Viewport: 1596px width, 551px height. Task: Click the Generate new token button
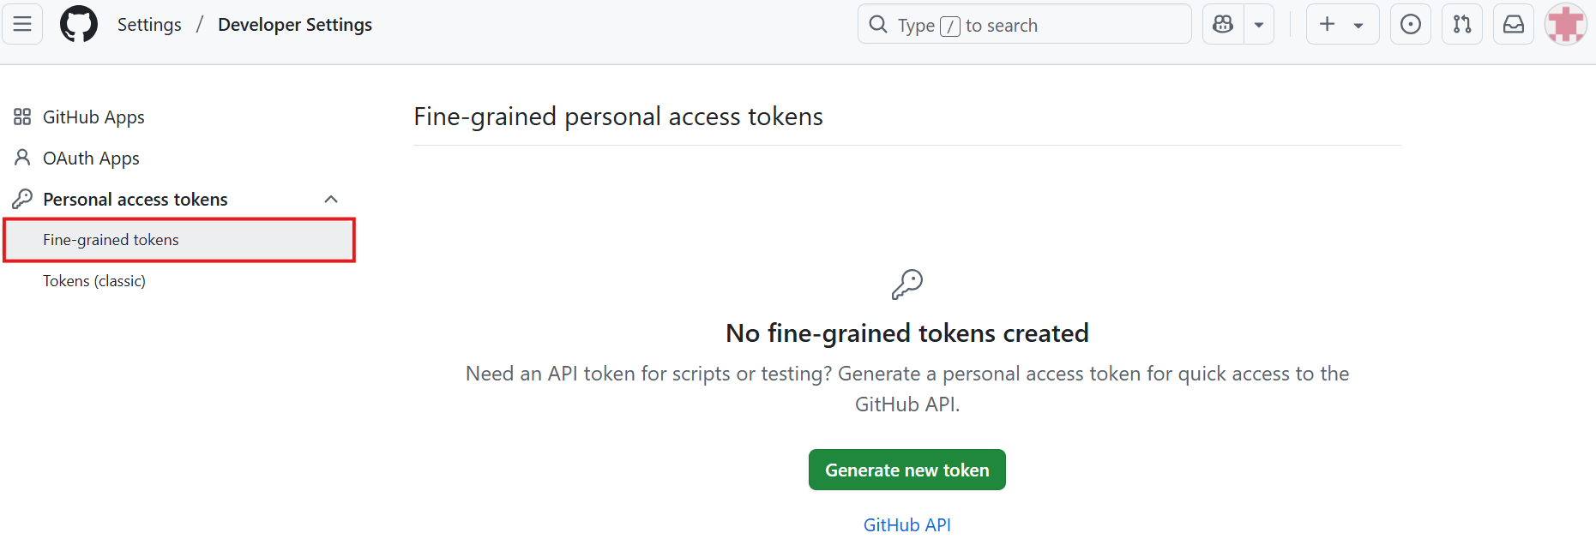pyautogui.click(x=907, y=470)
